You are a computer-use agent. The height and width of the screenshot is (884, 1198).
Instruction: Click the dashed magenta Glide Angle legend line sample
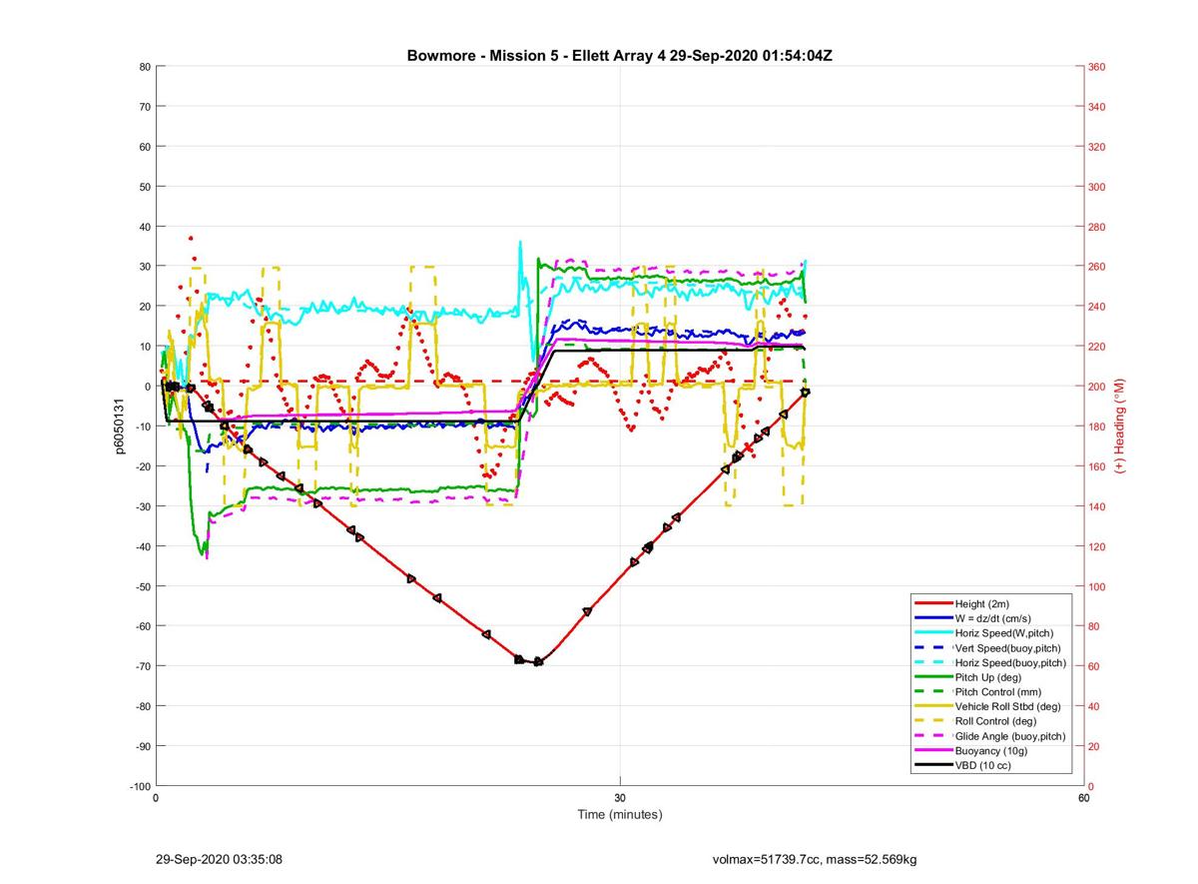(931, 736)
